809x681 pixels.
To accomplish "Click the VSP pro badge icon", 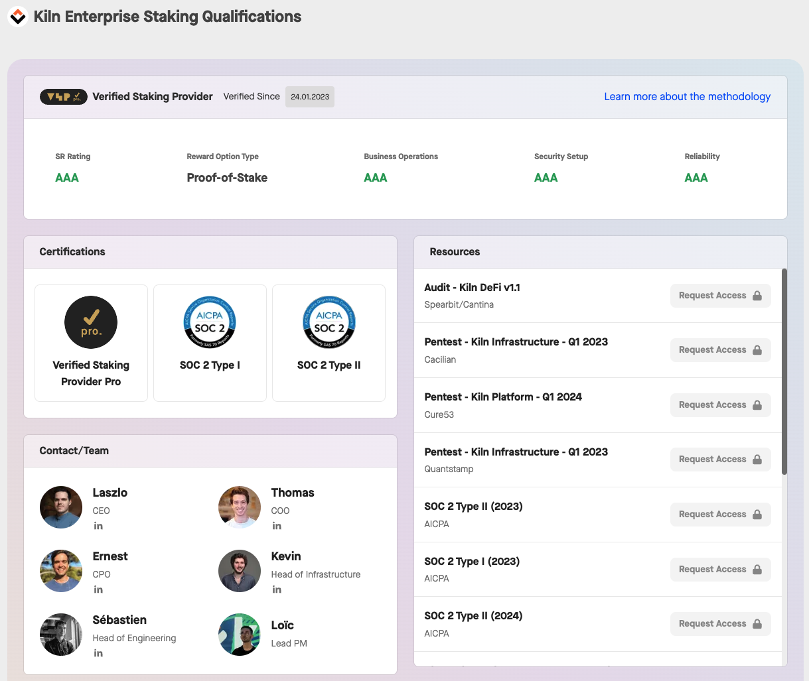I will [x=64, y=97].
